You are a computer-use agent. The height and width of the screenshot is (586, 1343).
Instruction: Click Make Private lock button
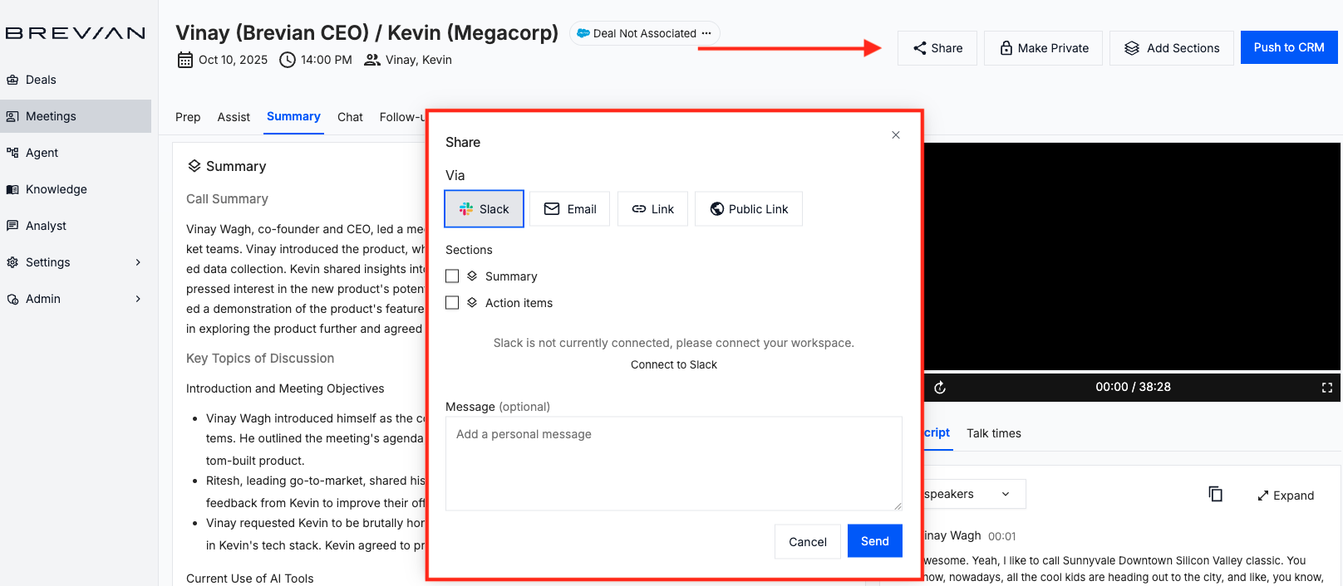pos(1043,48)
